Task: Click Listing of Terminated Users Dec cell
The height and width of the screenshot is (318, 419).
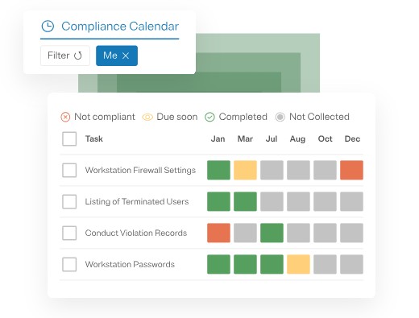Action: tap(351, 201)
